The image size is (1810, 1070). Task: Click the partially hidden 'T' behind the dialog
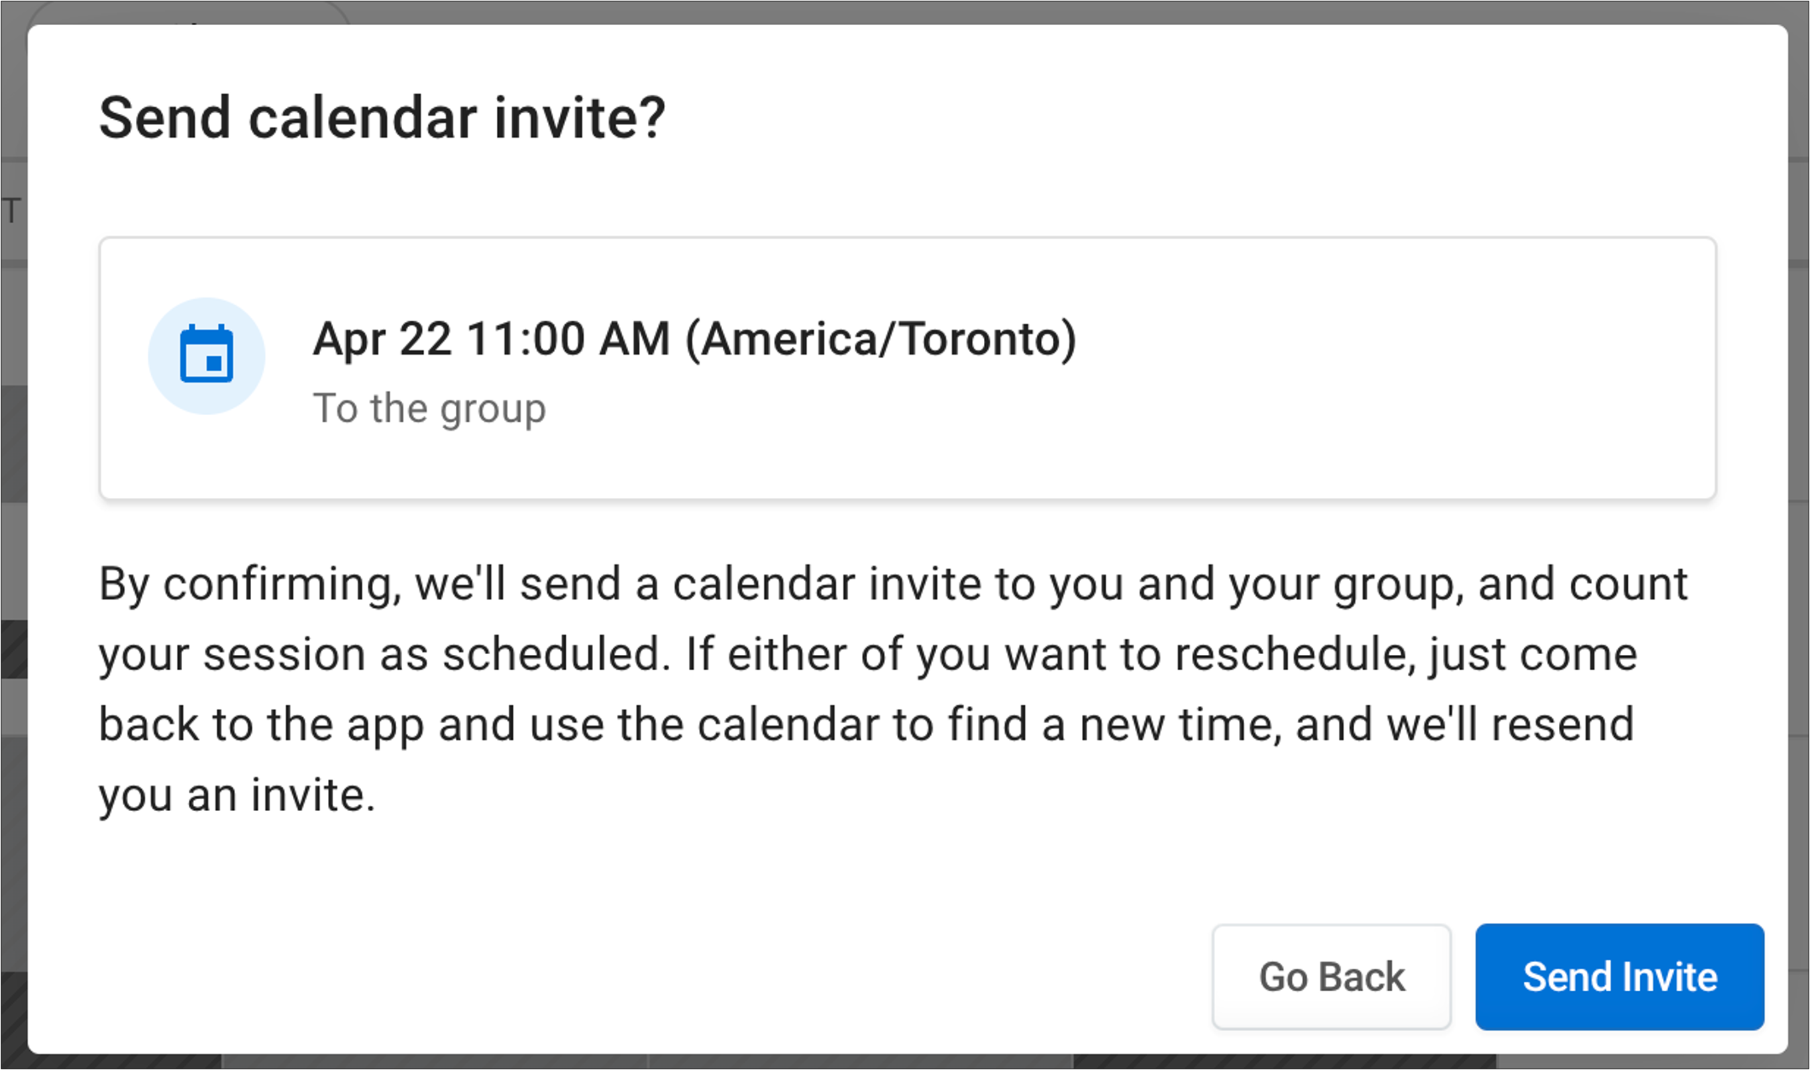tap(10, 211)
